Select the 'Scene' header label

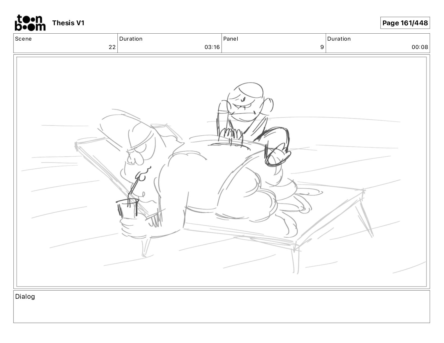pyautogui.click(x=23, y=39)
